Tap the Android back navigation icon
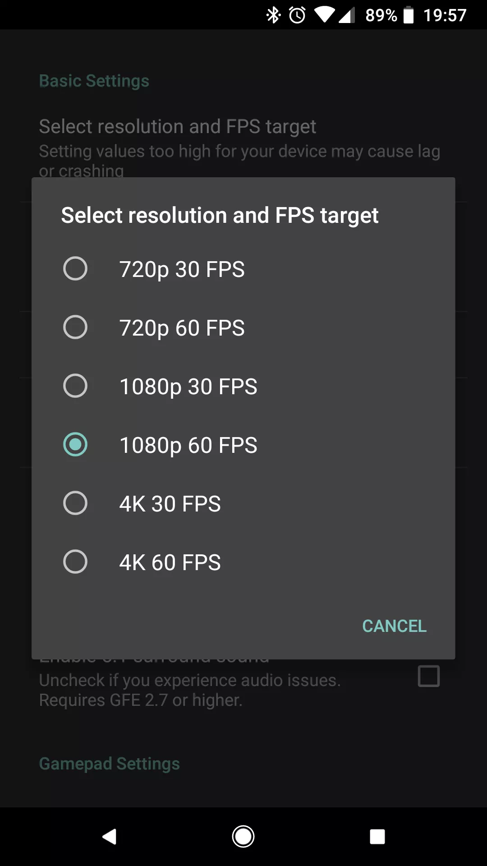 (110, 837)
